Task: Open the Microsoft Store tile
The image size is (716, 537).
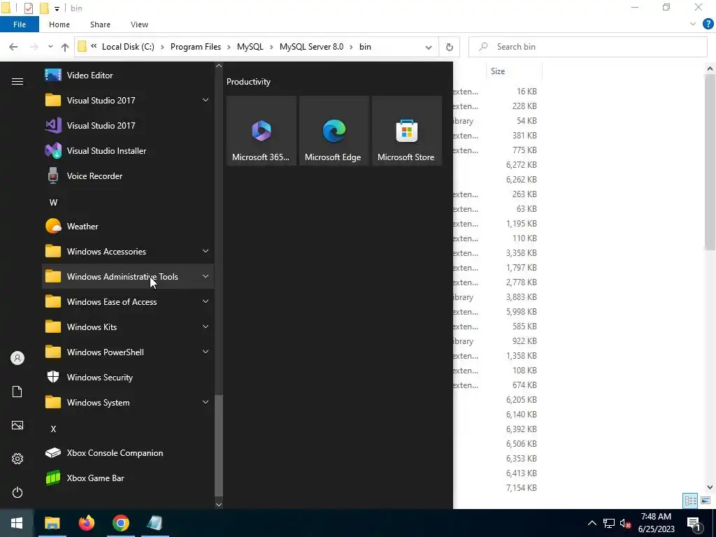Action: (x=407, y=131)
